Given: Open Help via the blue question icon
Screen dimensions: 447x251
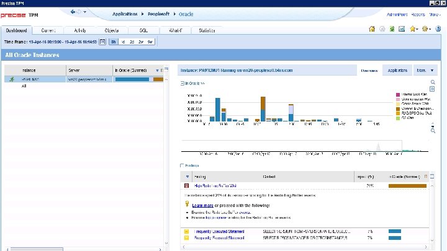Looking at the screenshot, I should click(438, 29).
